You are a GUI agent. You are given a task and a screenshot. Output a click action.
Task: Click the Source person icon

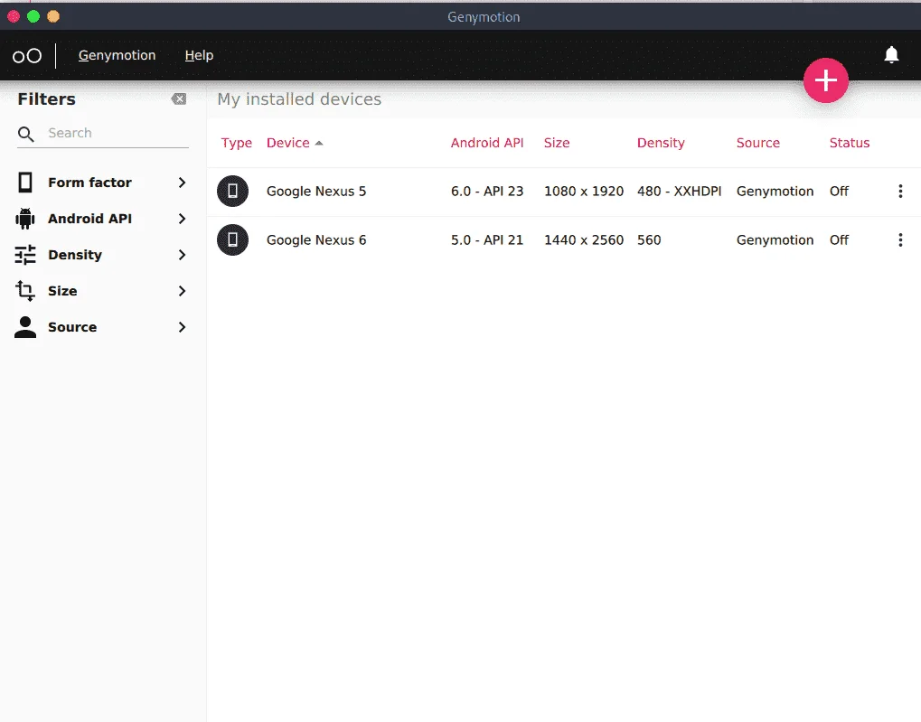pyautogui.click(x=25, y=327)
